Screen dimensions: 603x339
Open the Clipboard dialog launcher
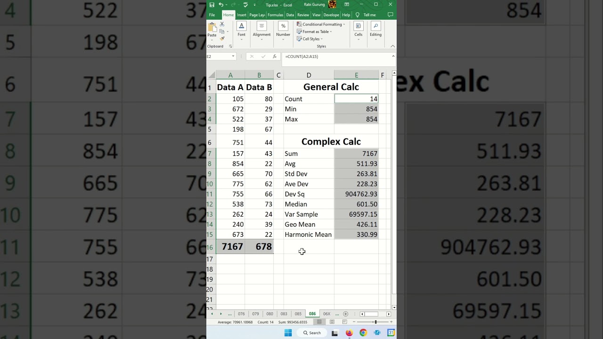(230, 46)
